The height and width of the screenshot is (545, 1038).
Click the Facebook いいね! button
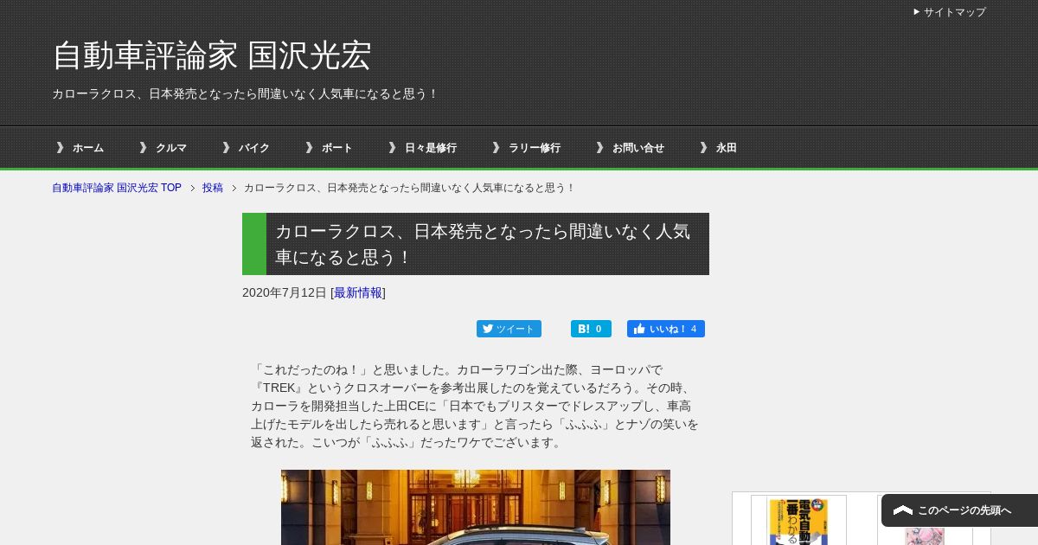[x=666, y=329]
